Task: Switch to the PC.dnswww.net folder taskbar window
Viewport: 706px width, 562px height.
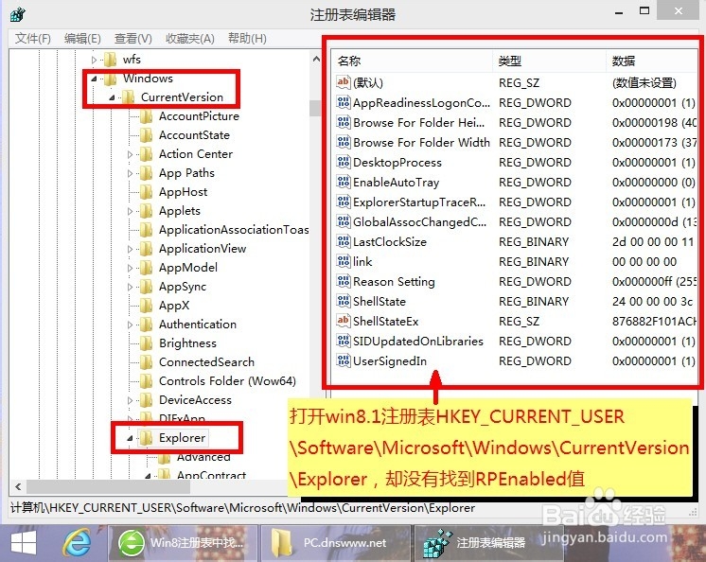Action: click(336, 543)
